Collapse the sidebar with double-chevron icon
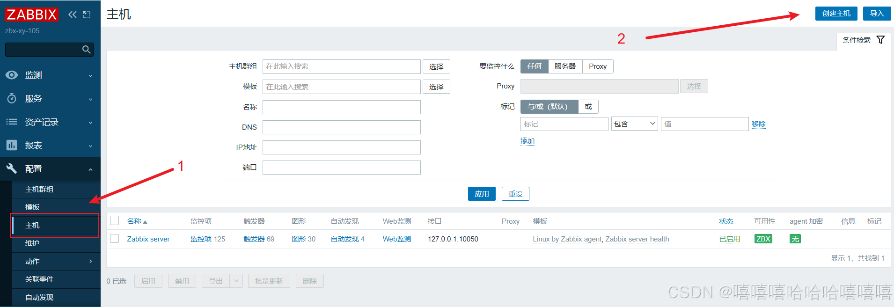This screenshot has height=307, width=894. click(72, 15)
